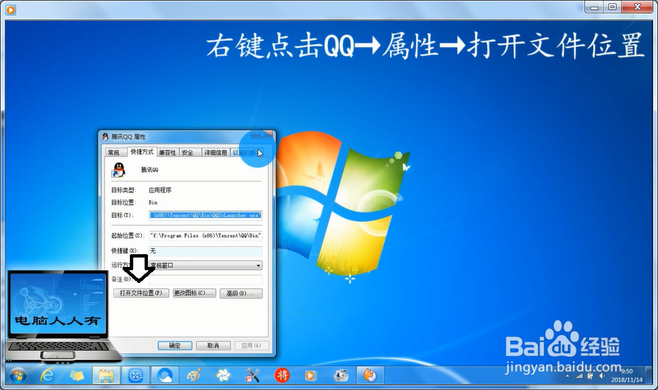Click the 高级(D)... button
The height and width of the screenshot is (390, 658).
click(241, 293)
